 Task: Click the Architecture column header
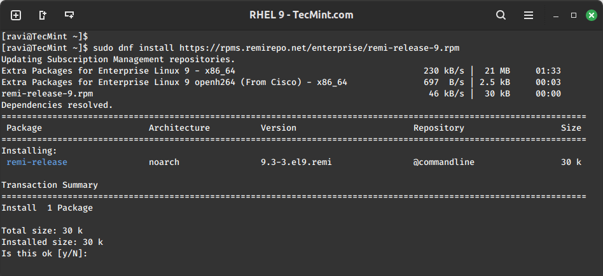tap(179, 128)
